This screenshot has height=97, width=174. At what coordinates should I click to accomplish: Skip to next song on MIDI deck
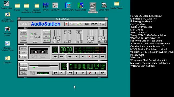62,73
